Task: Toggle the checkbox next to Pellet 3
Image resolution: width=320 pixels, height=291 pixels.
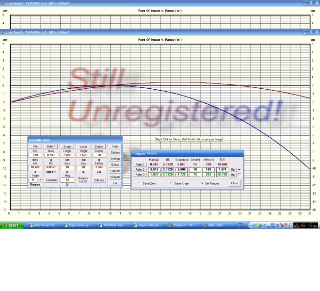Action: 240,174
